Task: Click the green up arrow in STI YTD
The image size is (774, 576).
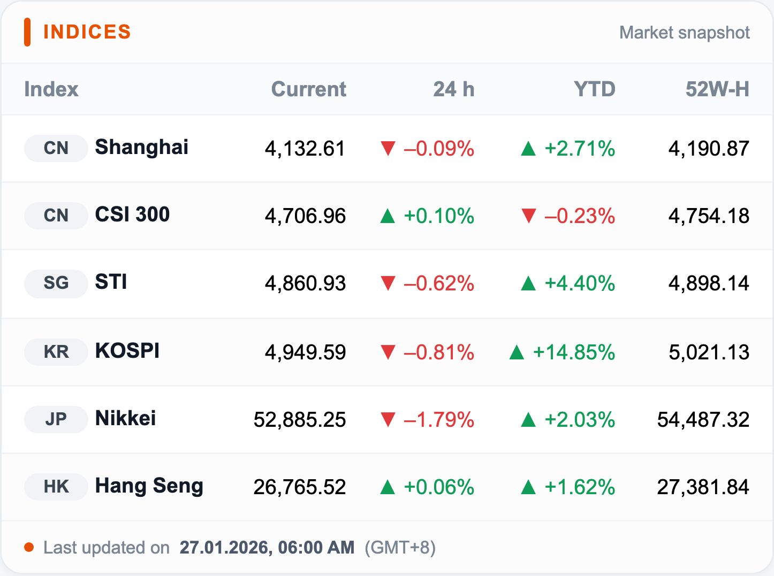Action: [528, 283]
